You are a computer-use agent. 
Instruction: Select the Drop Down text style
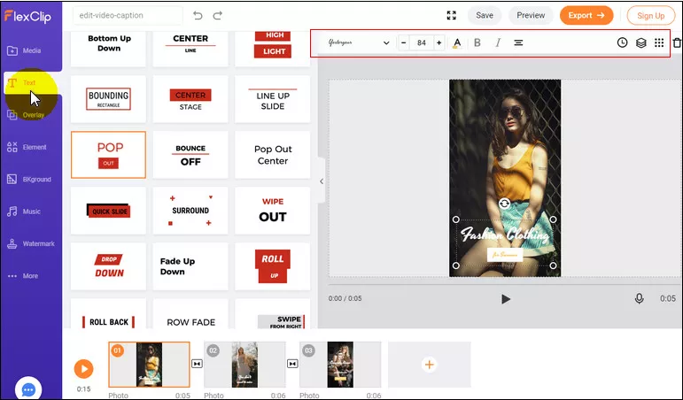point(108,266)
